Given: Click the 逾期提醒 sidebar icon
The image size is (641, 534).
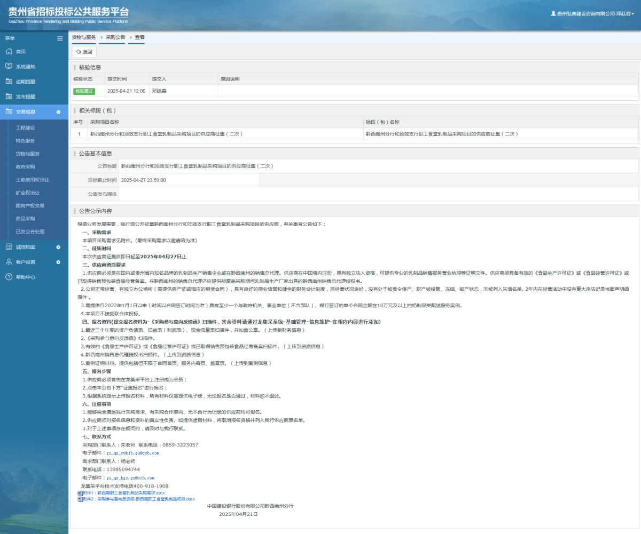Looking at the screenshot, I should (x=9, y=82).
